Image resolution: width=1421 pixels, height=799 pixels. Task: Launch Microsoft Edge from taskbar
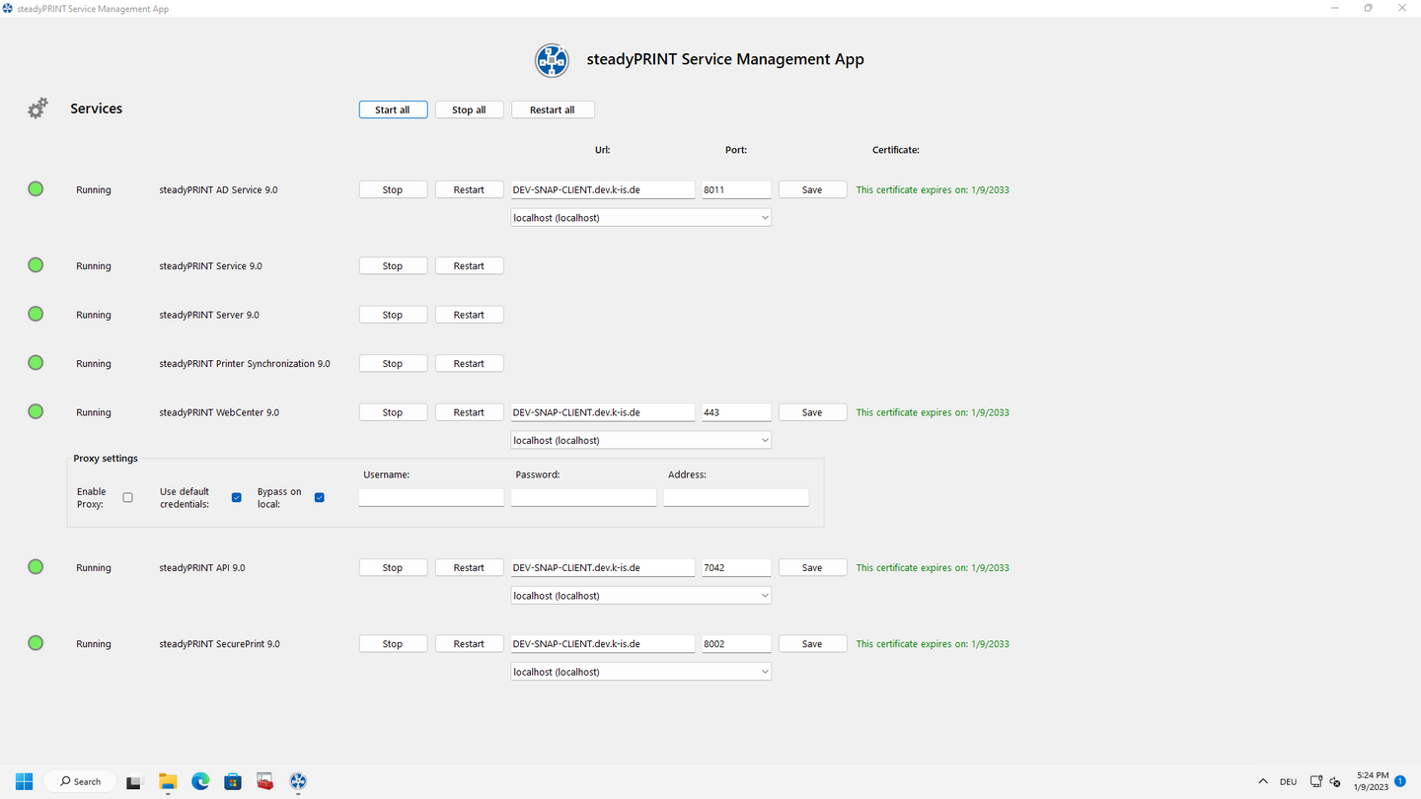pos(200,781)
